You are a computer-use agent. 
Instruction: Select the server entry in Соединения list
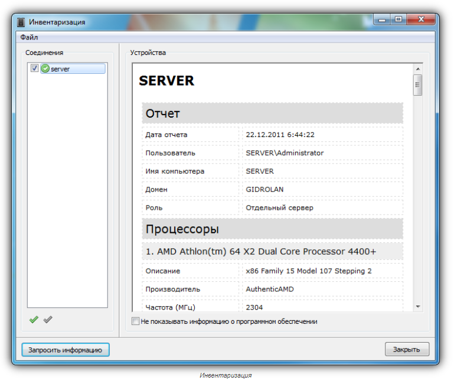(x=60, y=69)
